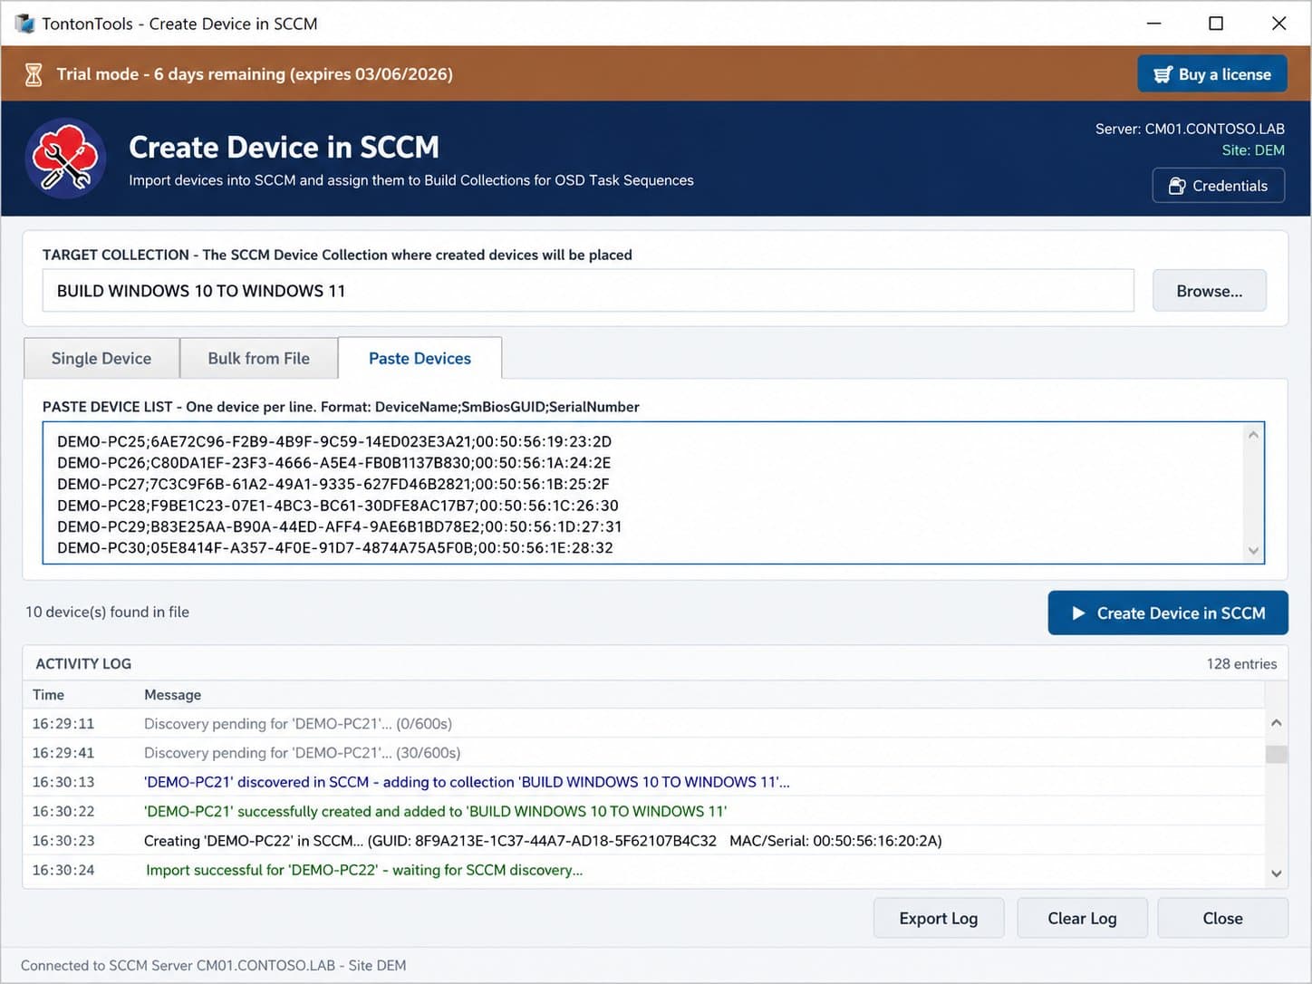Screen dimensions: 1312x984
Task: Select the DEMO-PC28 line in device list
Action: click(338, 506)
